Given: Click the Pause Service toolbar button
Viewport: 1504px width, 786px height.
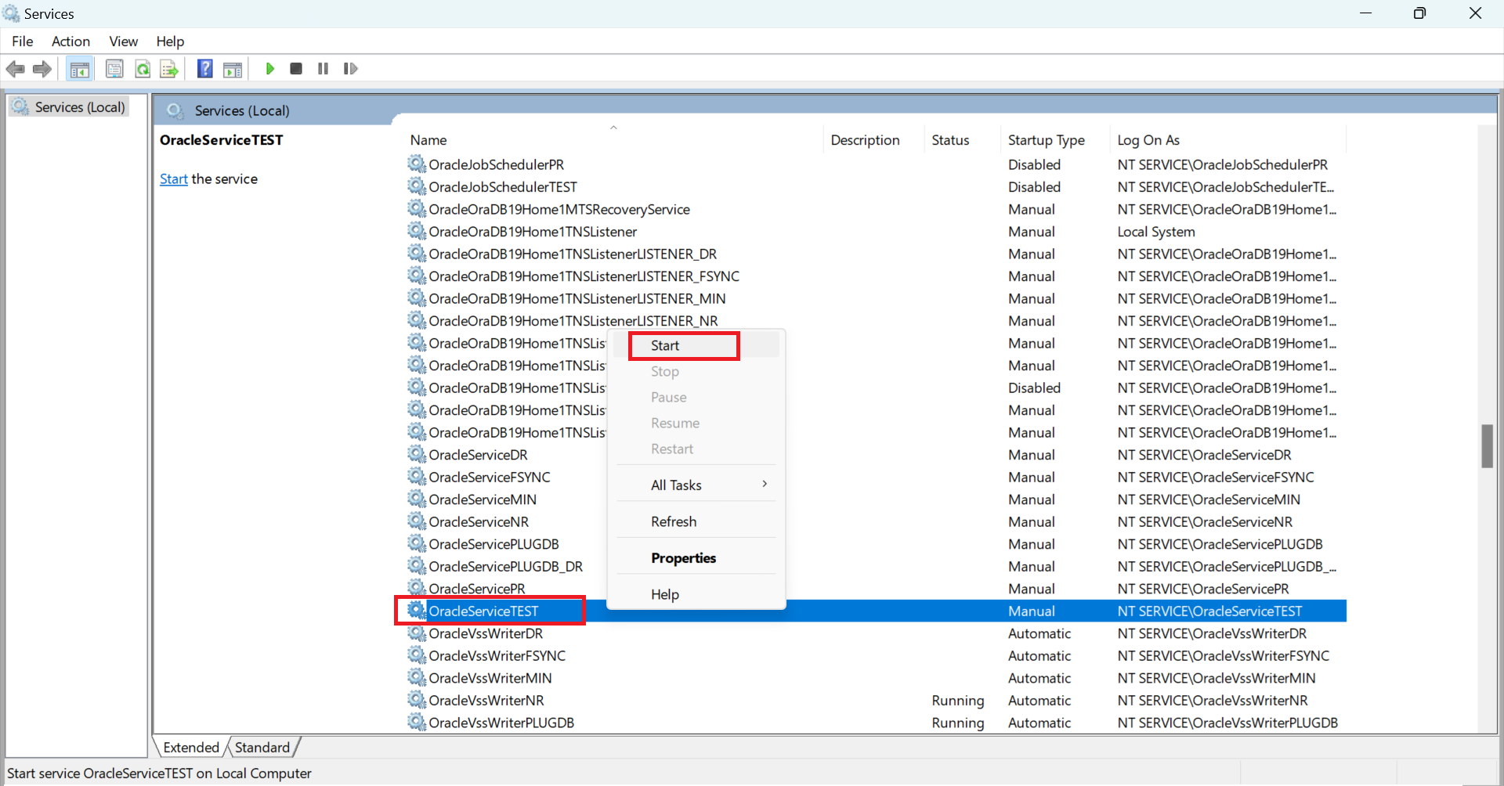Looking at the screenshot, I should coord(323,69).
